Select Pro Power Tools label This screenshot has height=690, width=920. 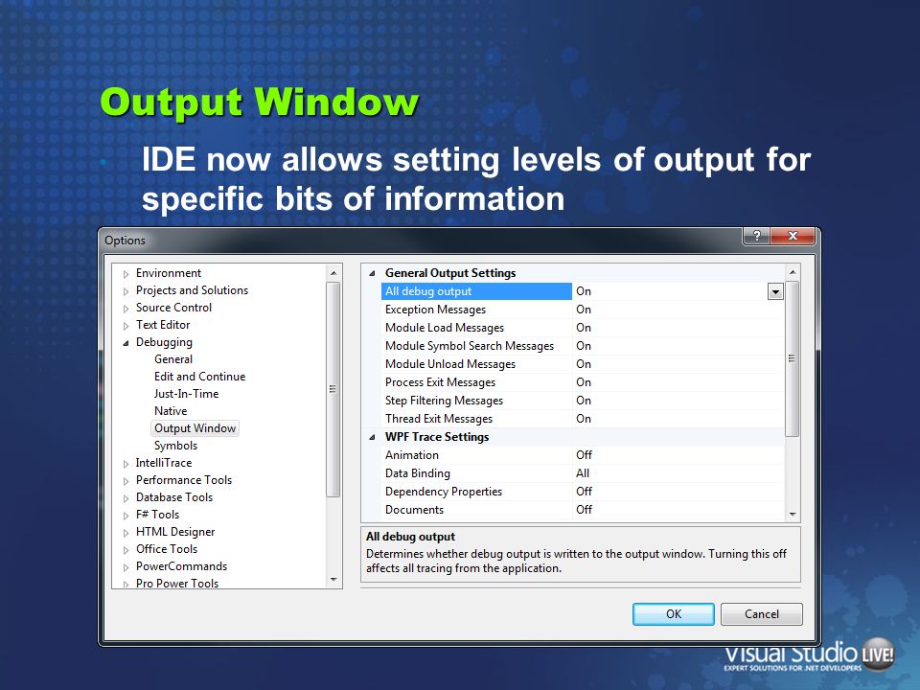pos(177,583)
